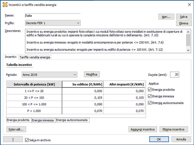Show the Energia autoconsumata bottom tab
194x145 pixels.
click(72, 120)
